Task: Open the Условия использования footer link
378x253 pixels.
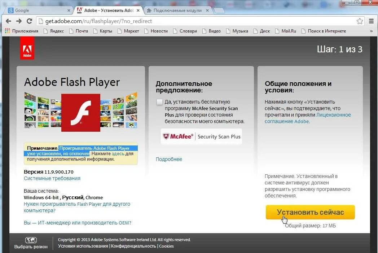Action: 83,246
